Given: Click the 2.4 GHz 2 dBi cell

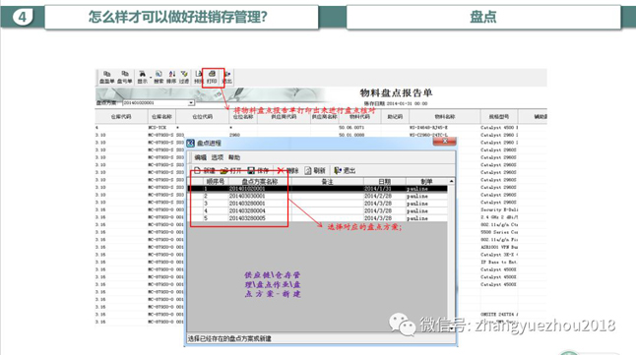Looking at the screenshot, I should pyautogui.click(x=499, y=217).
